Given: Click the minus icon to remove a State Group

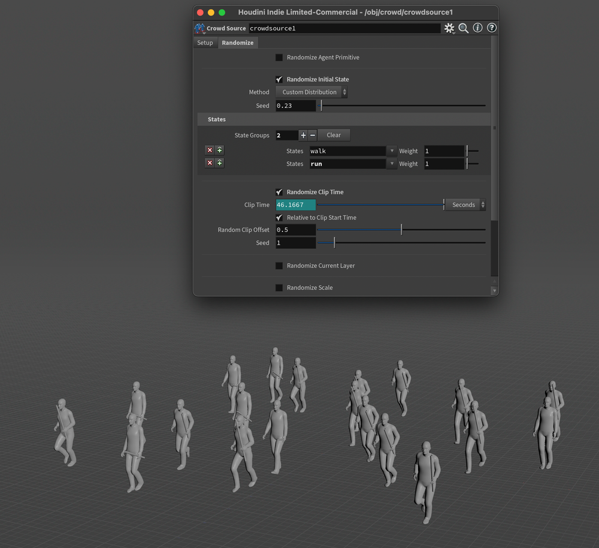Looking at the screenshot, I should 312,135.
